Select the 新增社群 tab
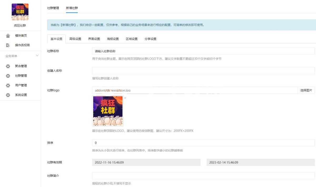The height and width of the screenshot is (187, 316). (x=72, y=8)
